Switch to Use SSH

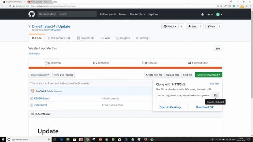pos(214,84)
